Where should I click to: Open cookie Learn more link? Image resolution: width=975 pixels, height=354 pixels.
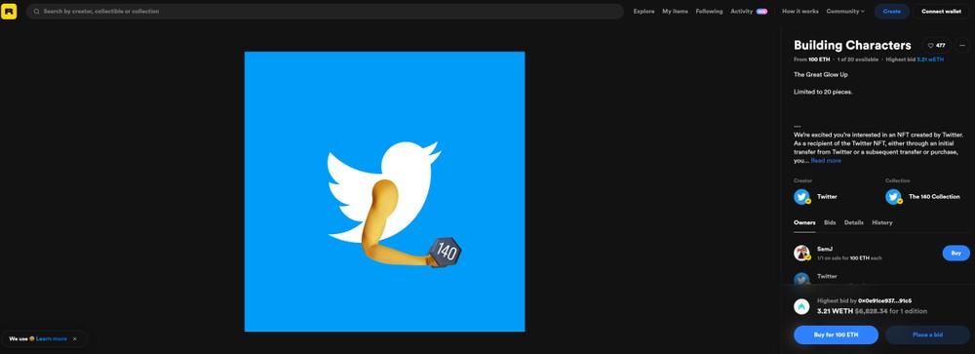(52, 339)
